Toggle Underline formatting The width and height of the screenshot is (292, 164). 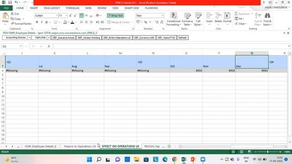point(47,22)
